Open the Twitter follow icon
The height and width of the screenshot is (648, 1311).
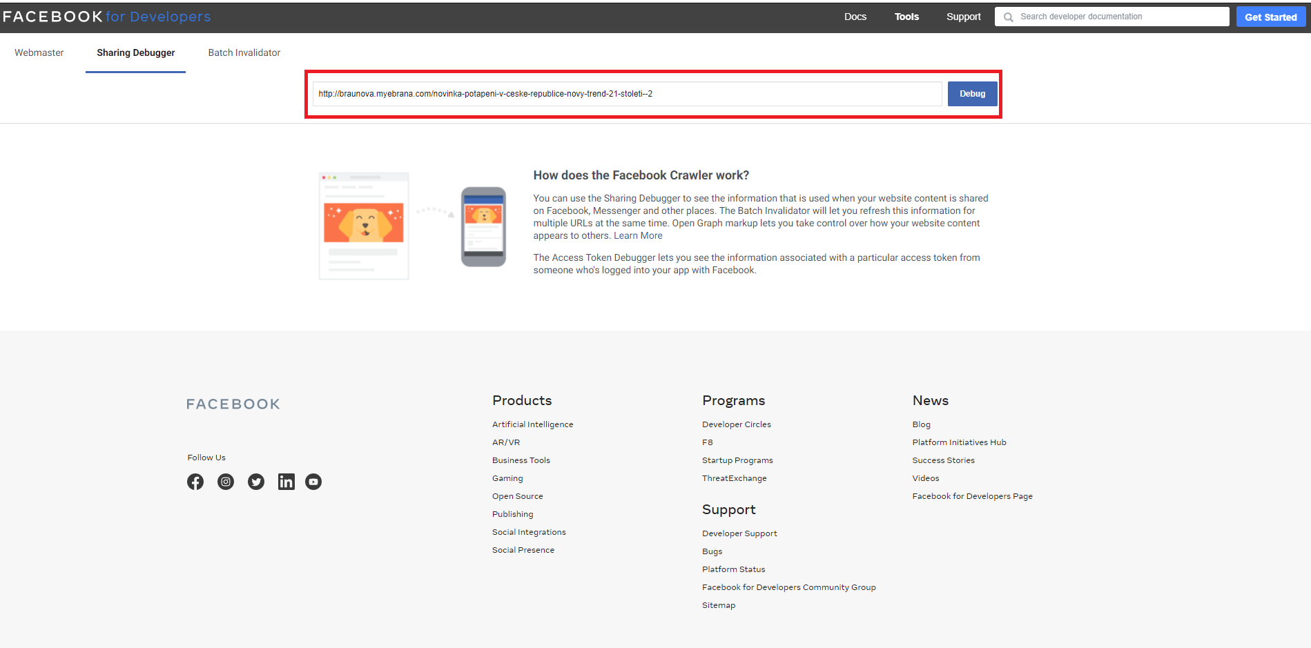[x=256, y=482]
